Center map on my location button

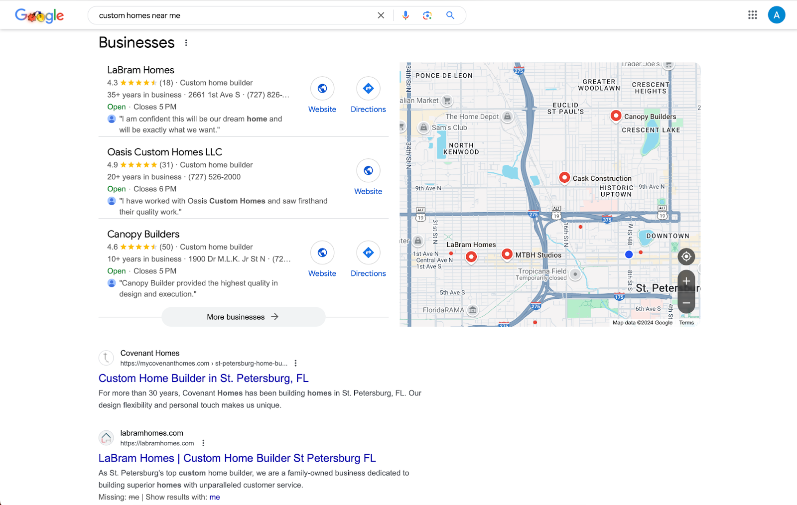point(686,256)
